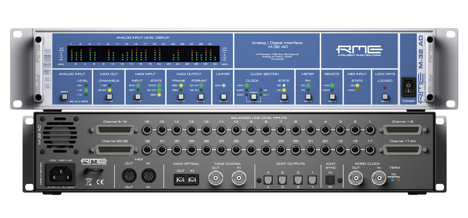Click the Word Clock OUT BNC connector
Screen dimensions: 468x218
tap(356, 179)
